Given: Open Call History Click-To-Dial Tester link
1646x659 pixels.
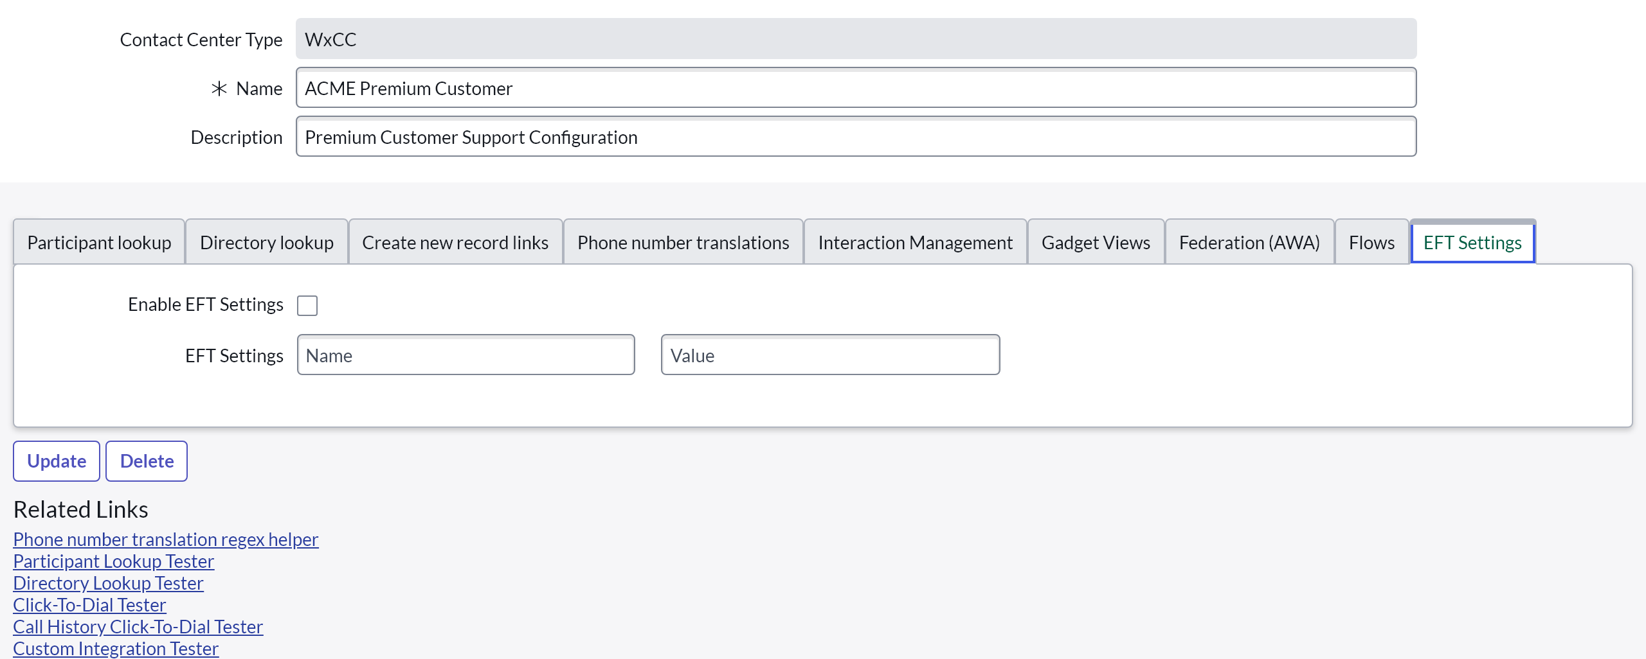Looking at the screenshot, I should click(138, 626).
